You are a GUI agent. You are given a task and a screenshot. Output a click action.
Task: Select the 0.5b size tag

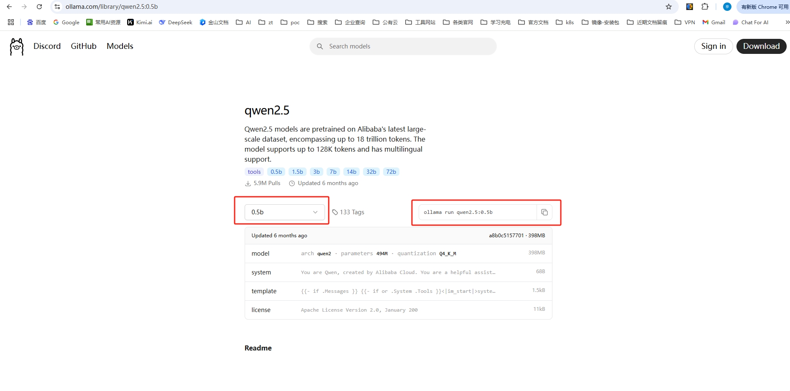click(276, 172)
